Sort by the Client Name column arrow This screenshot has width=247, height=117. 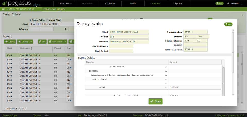[32, 48]
